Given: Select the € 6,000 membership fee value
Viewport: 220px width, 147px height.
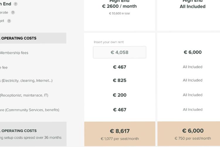Looking at the screenshot, I should [x=193, y=52].
